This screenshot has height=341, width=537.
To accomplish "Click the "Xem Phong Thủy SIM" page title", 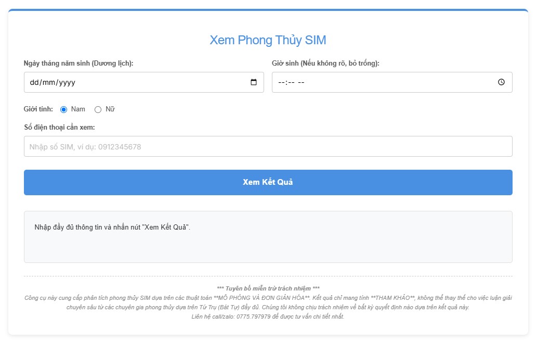I will coord(268,40).
